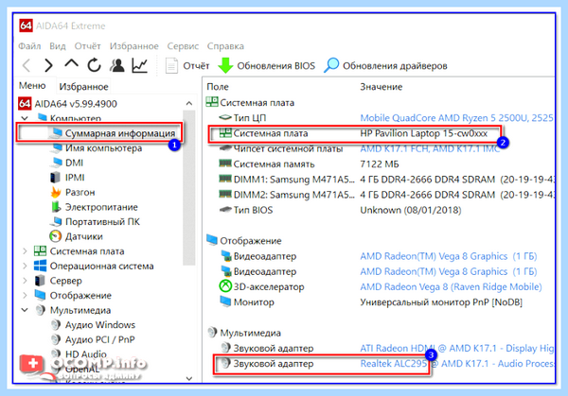Open Mobile QuadCore AMD Ryzen 5 2500U link
Viewport: 568px width, 396px height.
[456, 118]
